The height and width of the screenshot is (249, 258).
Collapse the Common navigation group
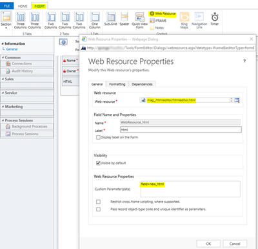point(3,58)
